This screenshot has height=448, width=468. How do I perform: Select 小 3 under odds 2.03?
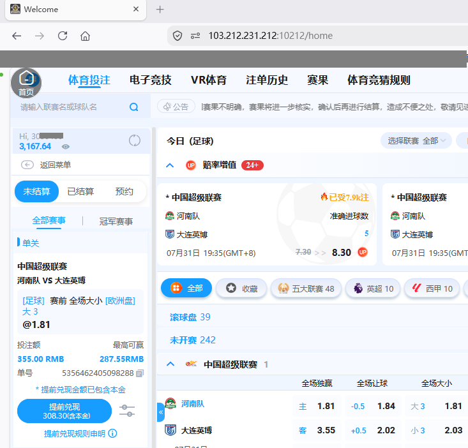436,430
